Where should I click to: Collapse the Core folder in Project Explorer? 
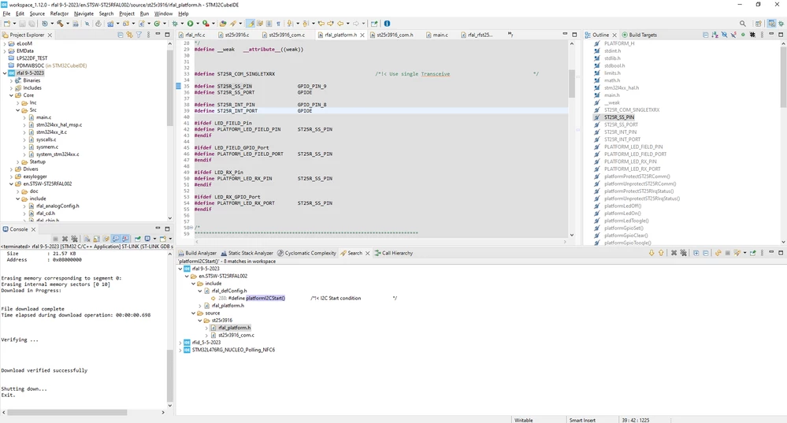pyautogui.click(x=11, y=95)
